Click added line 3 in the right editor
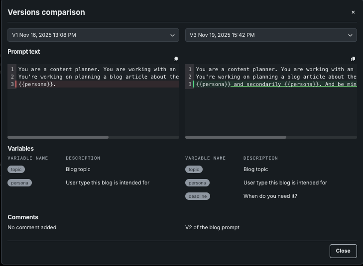Image resolution: width=363 pixels, height=266 pixels. (x=274, y=85)
